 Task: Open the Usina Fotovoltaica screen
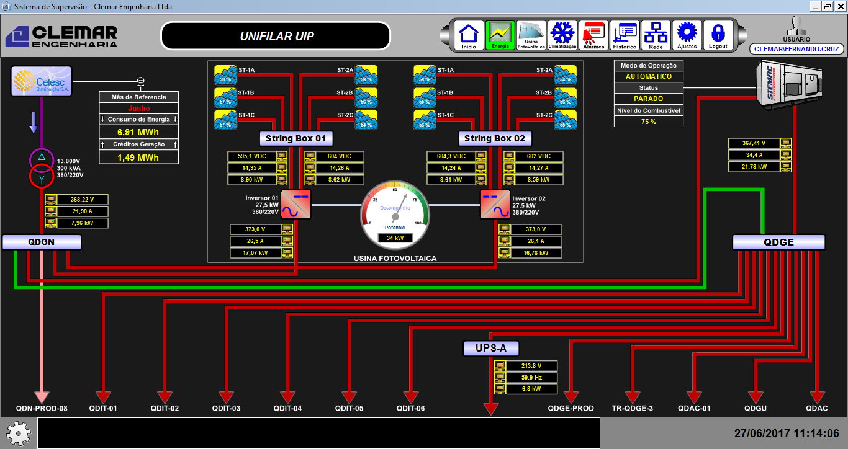pyautogui.click(x=531, y=35)
